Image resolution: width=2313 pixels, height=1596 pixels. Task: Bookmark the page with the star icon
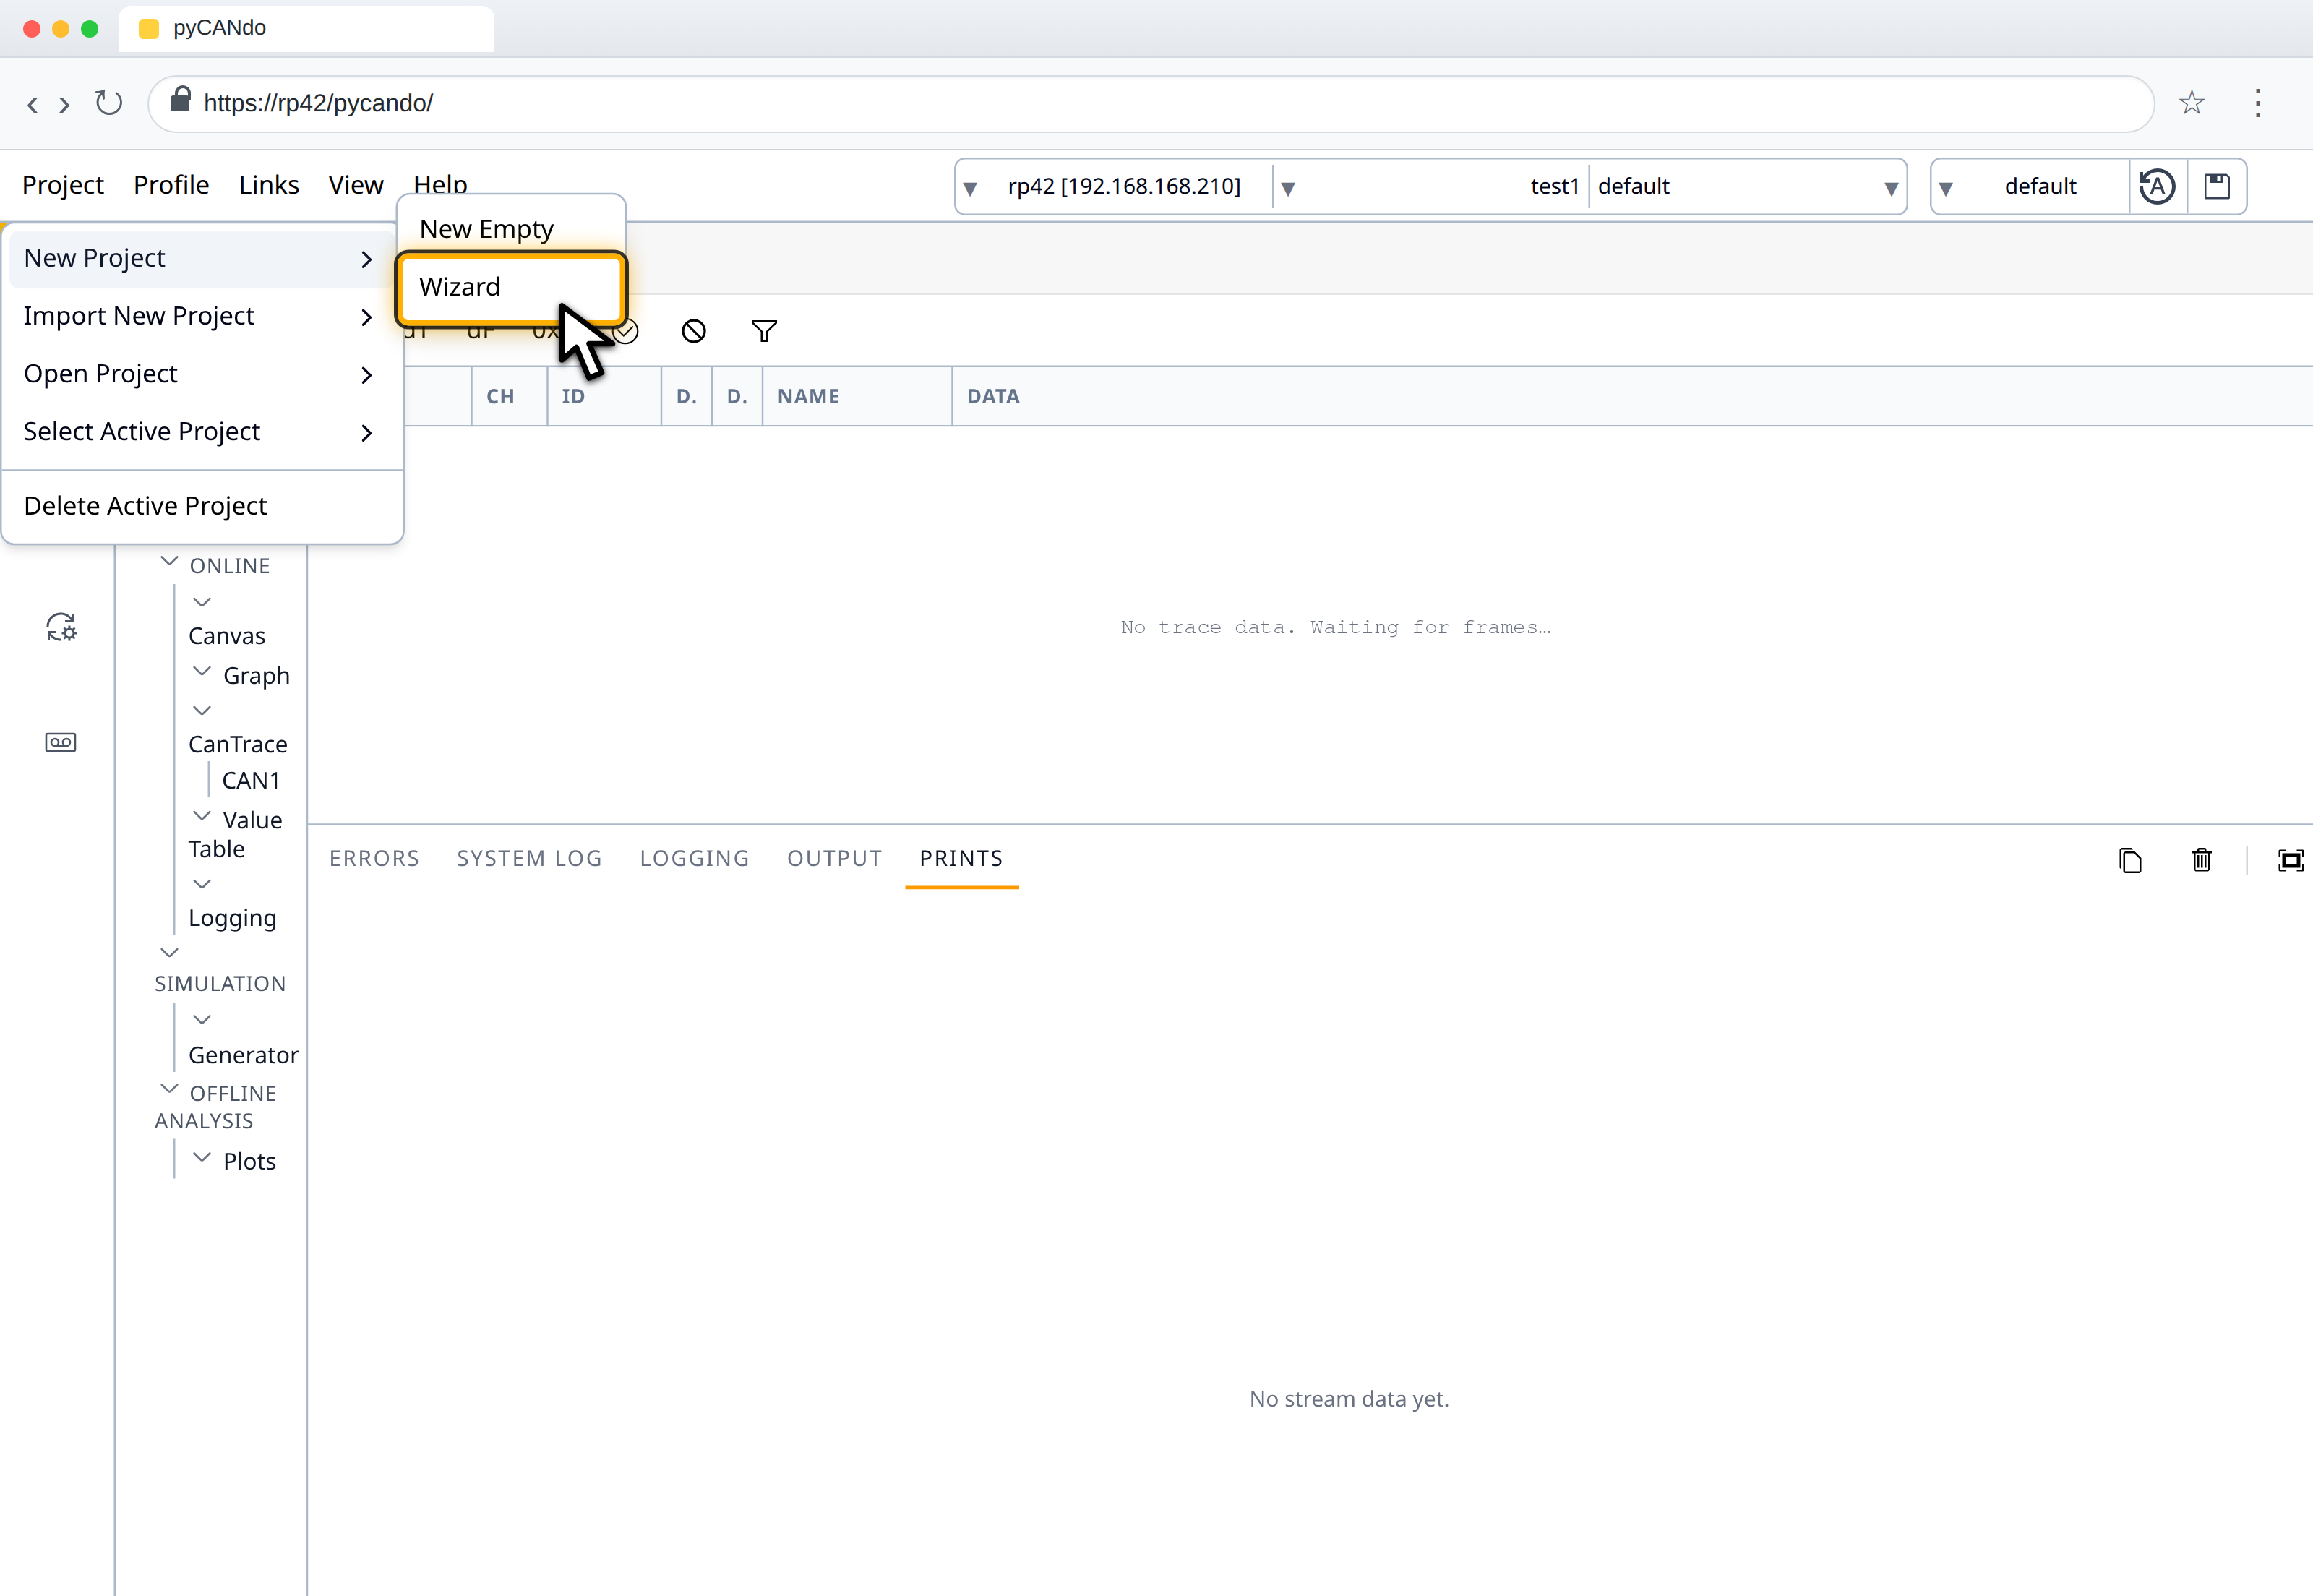click(2191, 103)
